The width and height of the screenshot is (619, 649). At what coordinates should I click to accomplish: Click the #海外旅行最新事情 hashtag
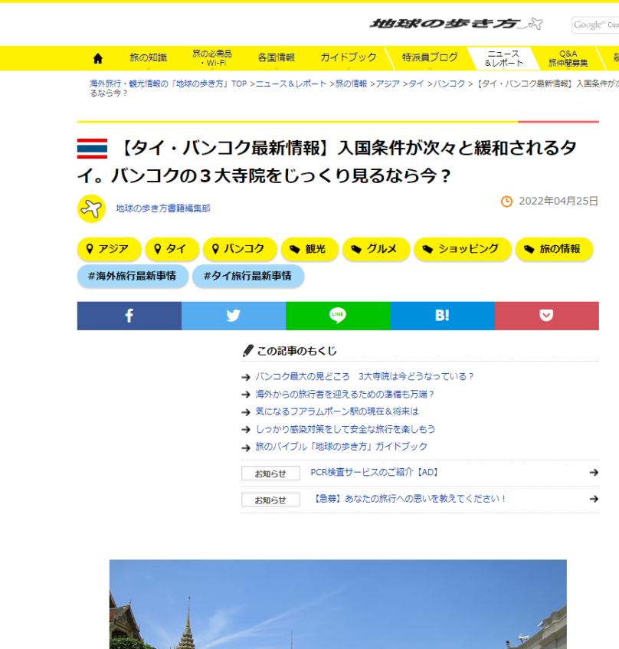132,276
